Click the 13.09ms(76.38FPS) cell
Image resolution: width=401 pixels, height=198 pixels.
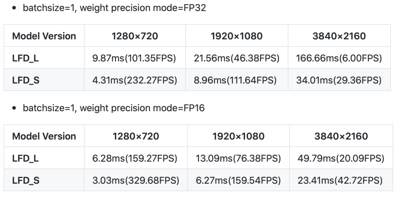[238, 159]
